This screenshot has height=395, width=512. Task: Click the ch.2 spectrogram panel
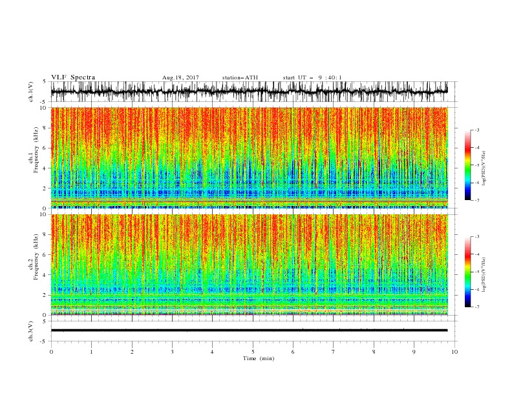pyautogui.click(x=249, y=265)
